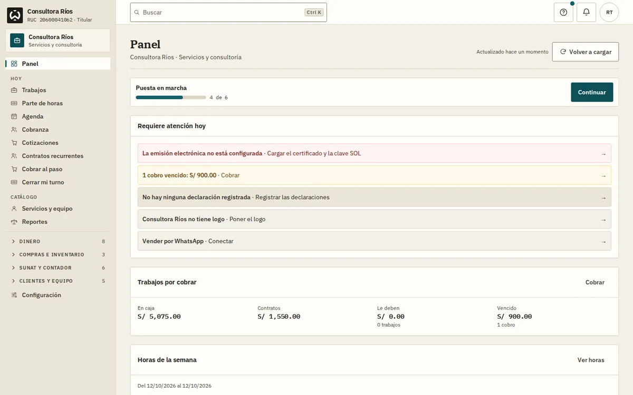Click the Le deben S/ 0.00 value
The height and width of the screenshot is (395, 633).
(391, 317)
